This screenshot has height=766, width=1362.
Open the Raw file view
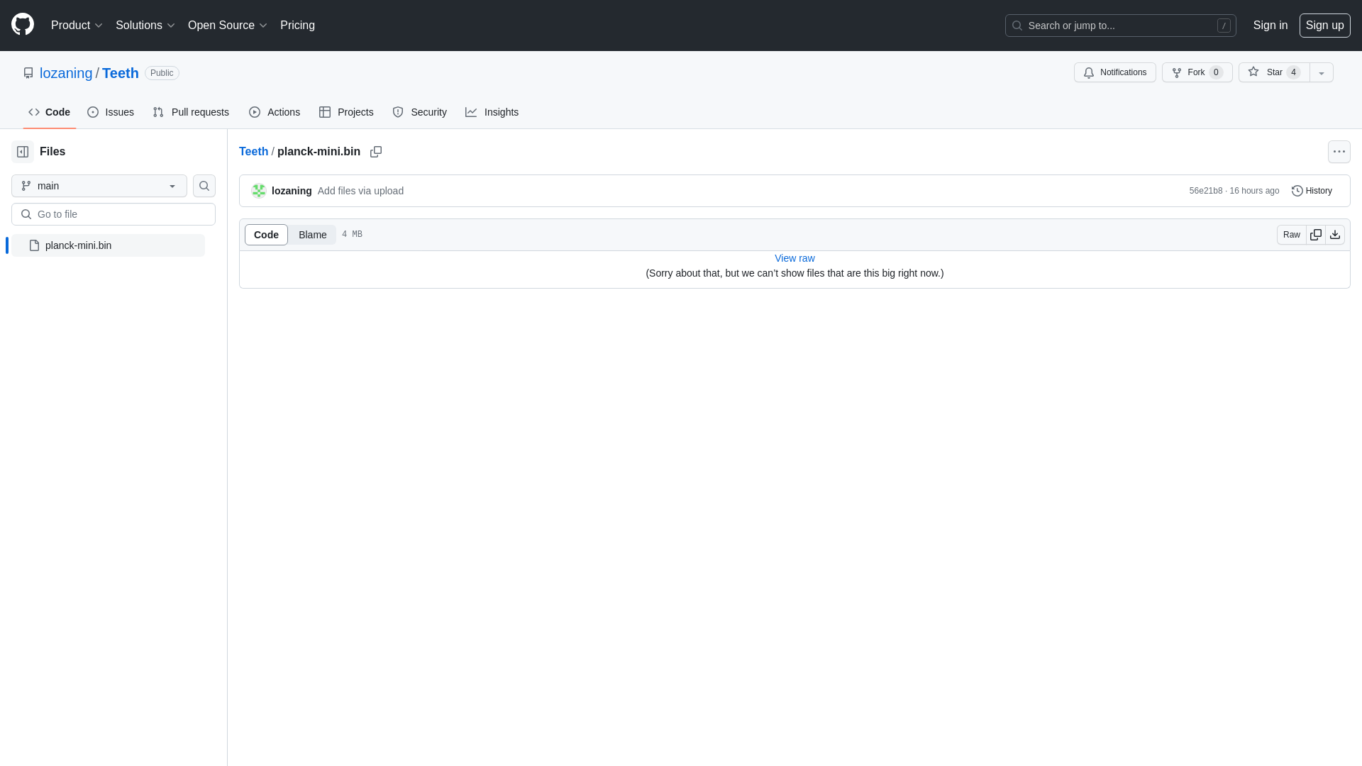(1291, 235)
